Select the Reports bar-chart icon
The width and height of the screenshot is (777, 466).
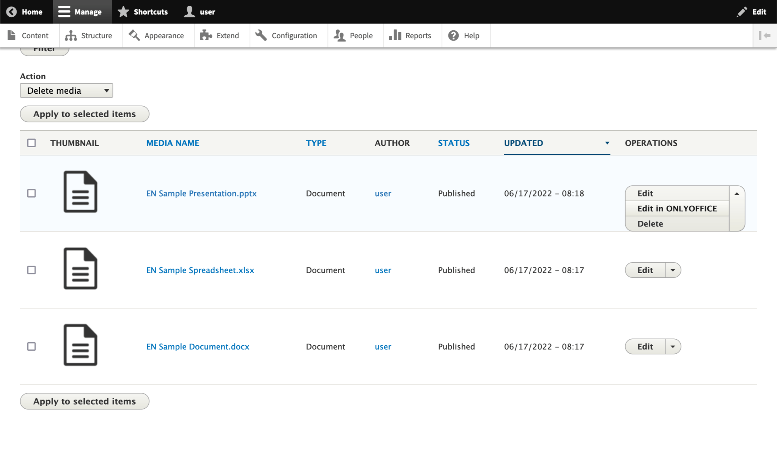395,35
